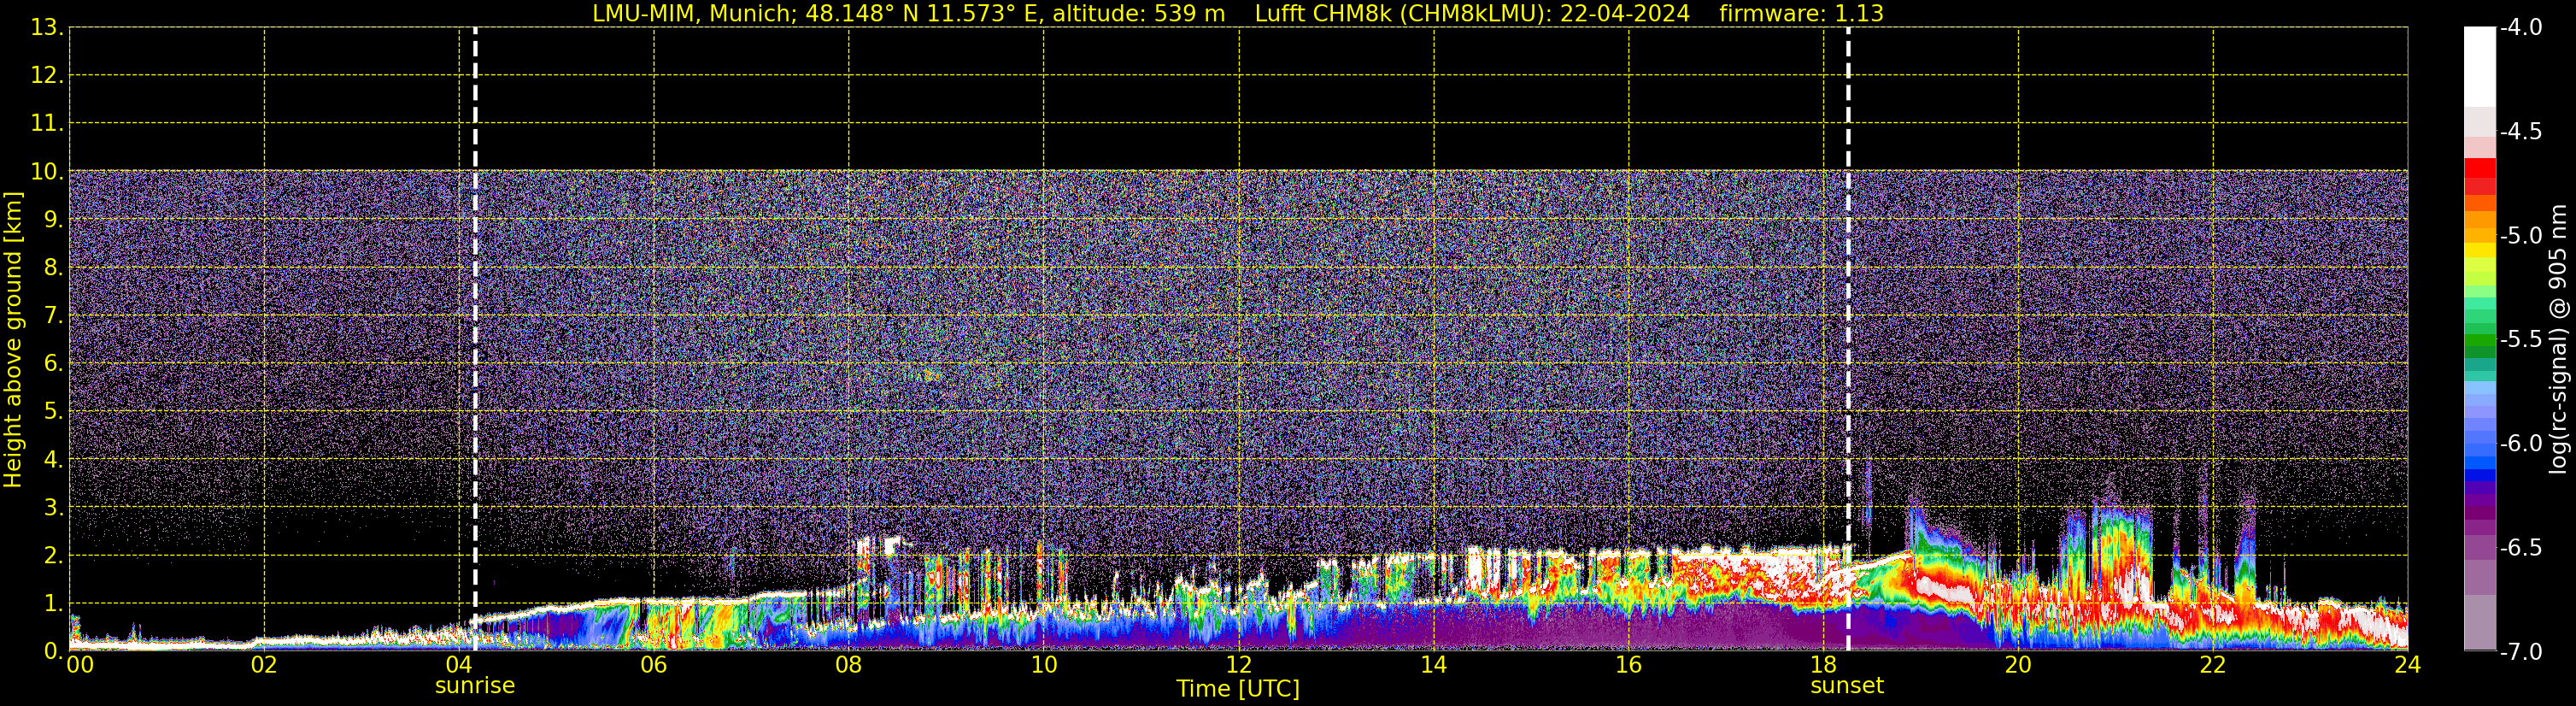Click the '22' tick on the time axis

click(2213, 665)
